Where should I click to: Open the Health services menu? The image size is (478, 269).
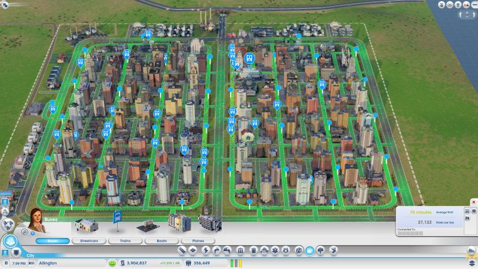pyautogui.click(x=275, y=250)
